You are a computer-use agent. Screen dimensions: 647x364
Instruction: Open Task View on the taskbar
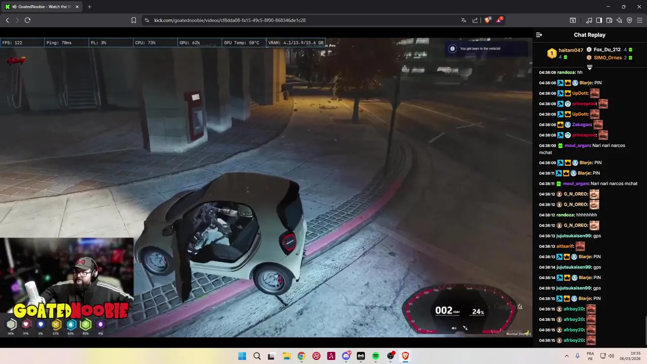271,356
